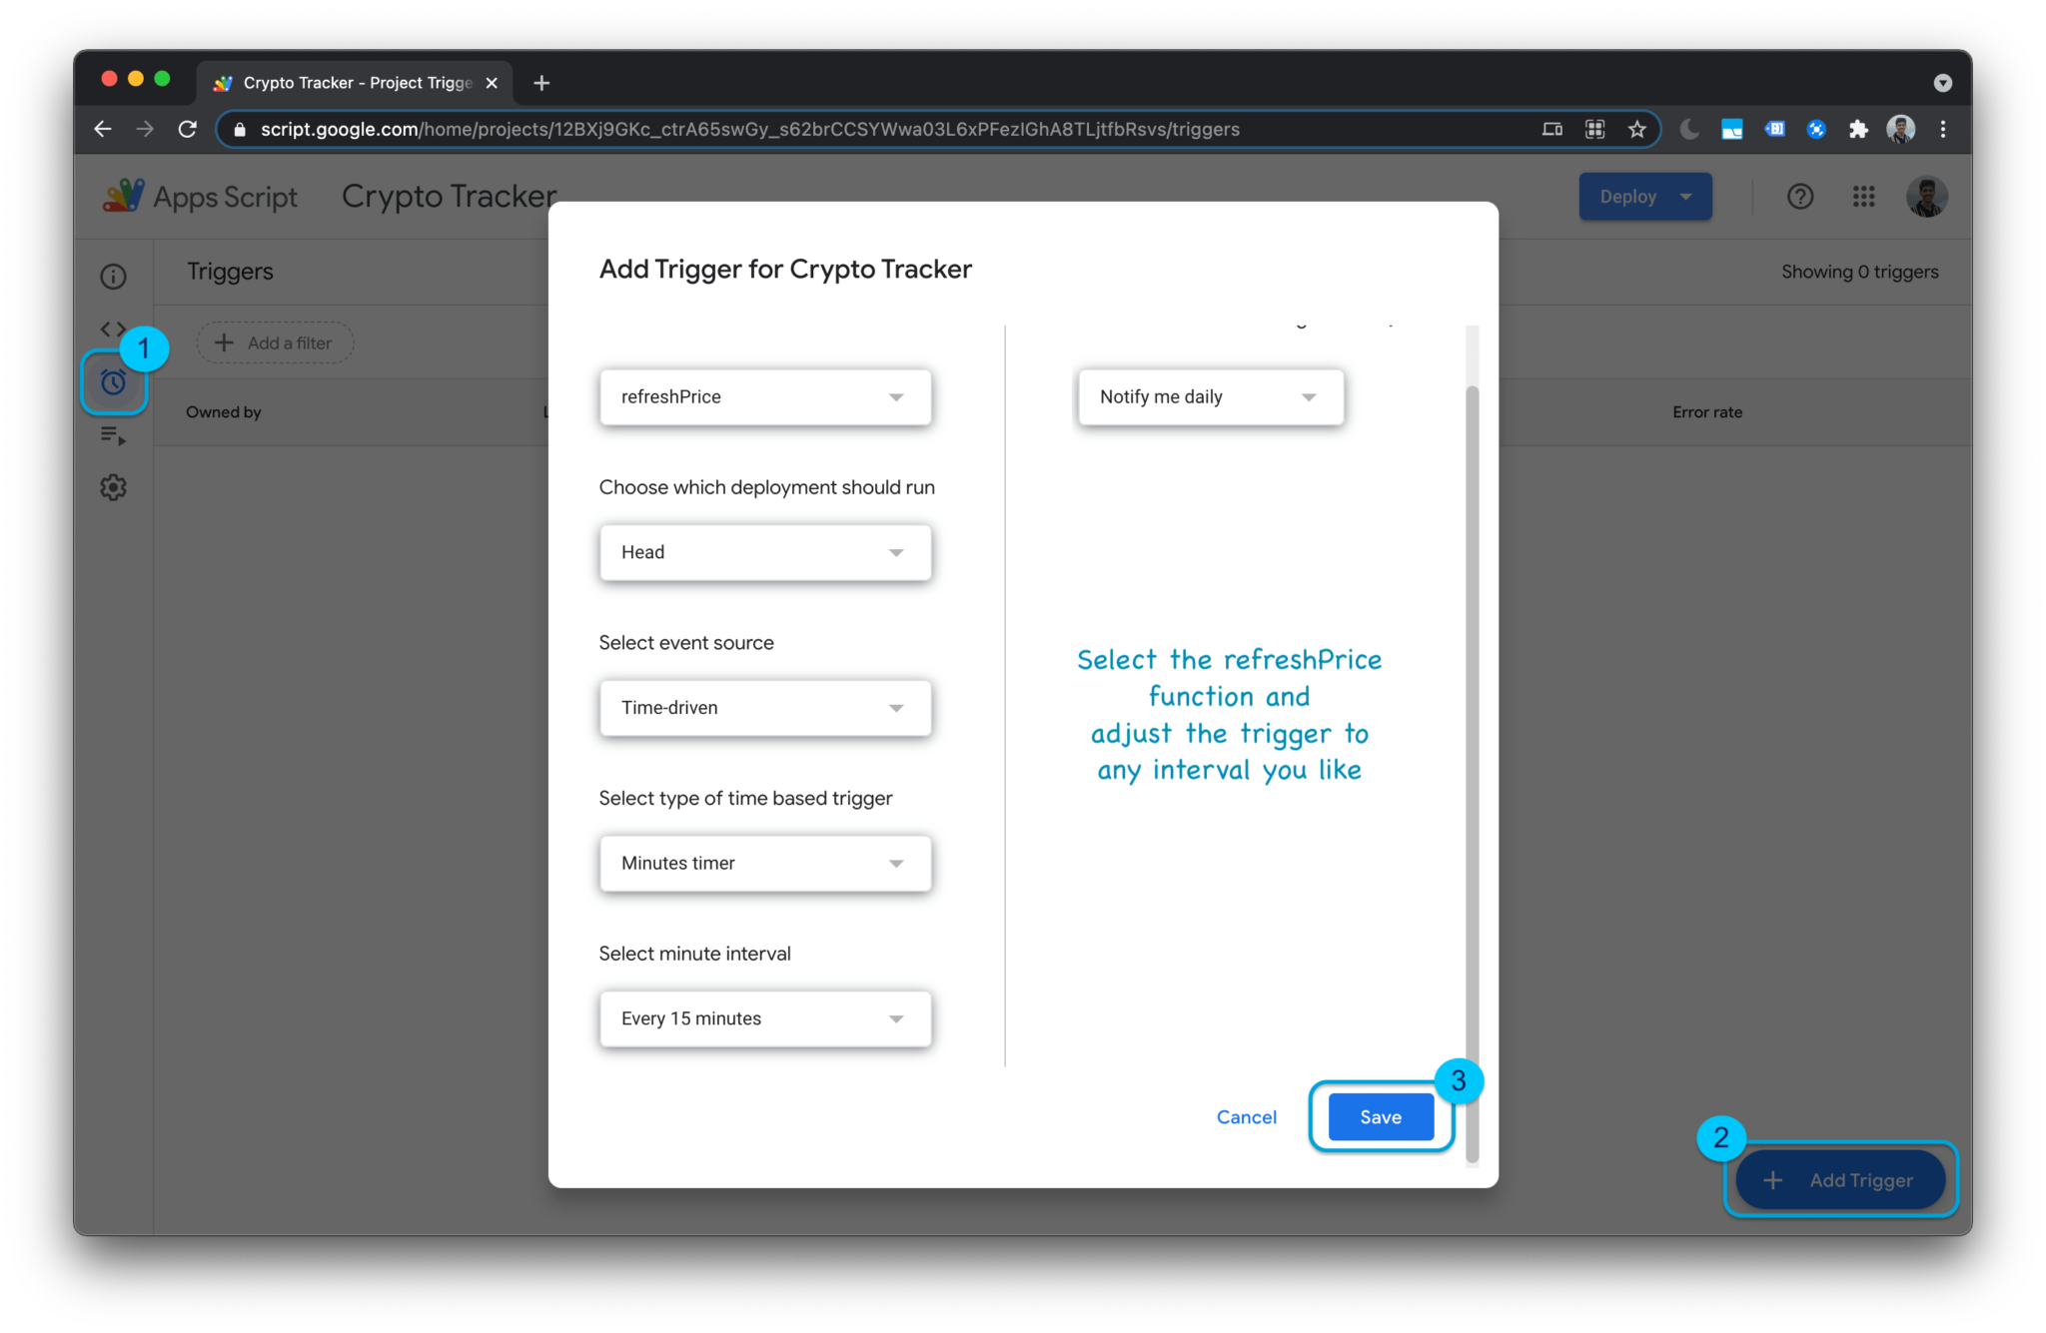The width and height of the screenshot is (2046, 1333).
Task: Open the Triggers panel via alarm clock icon
Action: click(x=113, y=382)
